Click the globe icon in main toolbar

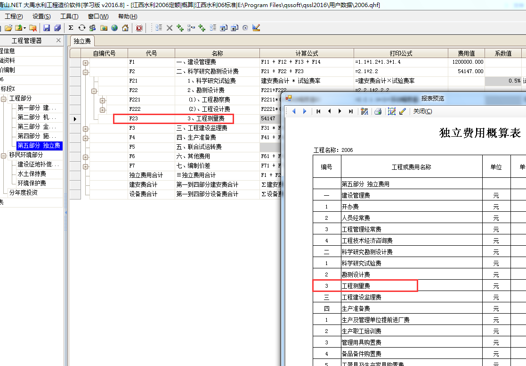[x=114, y=28]
